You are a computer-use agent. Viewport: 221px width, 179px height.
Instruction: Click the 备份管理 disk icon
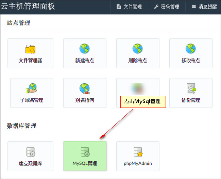[x=191, y=89]
